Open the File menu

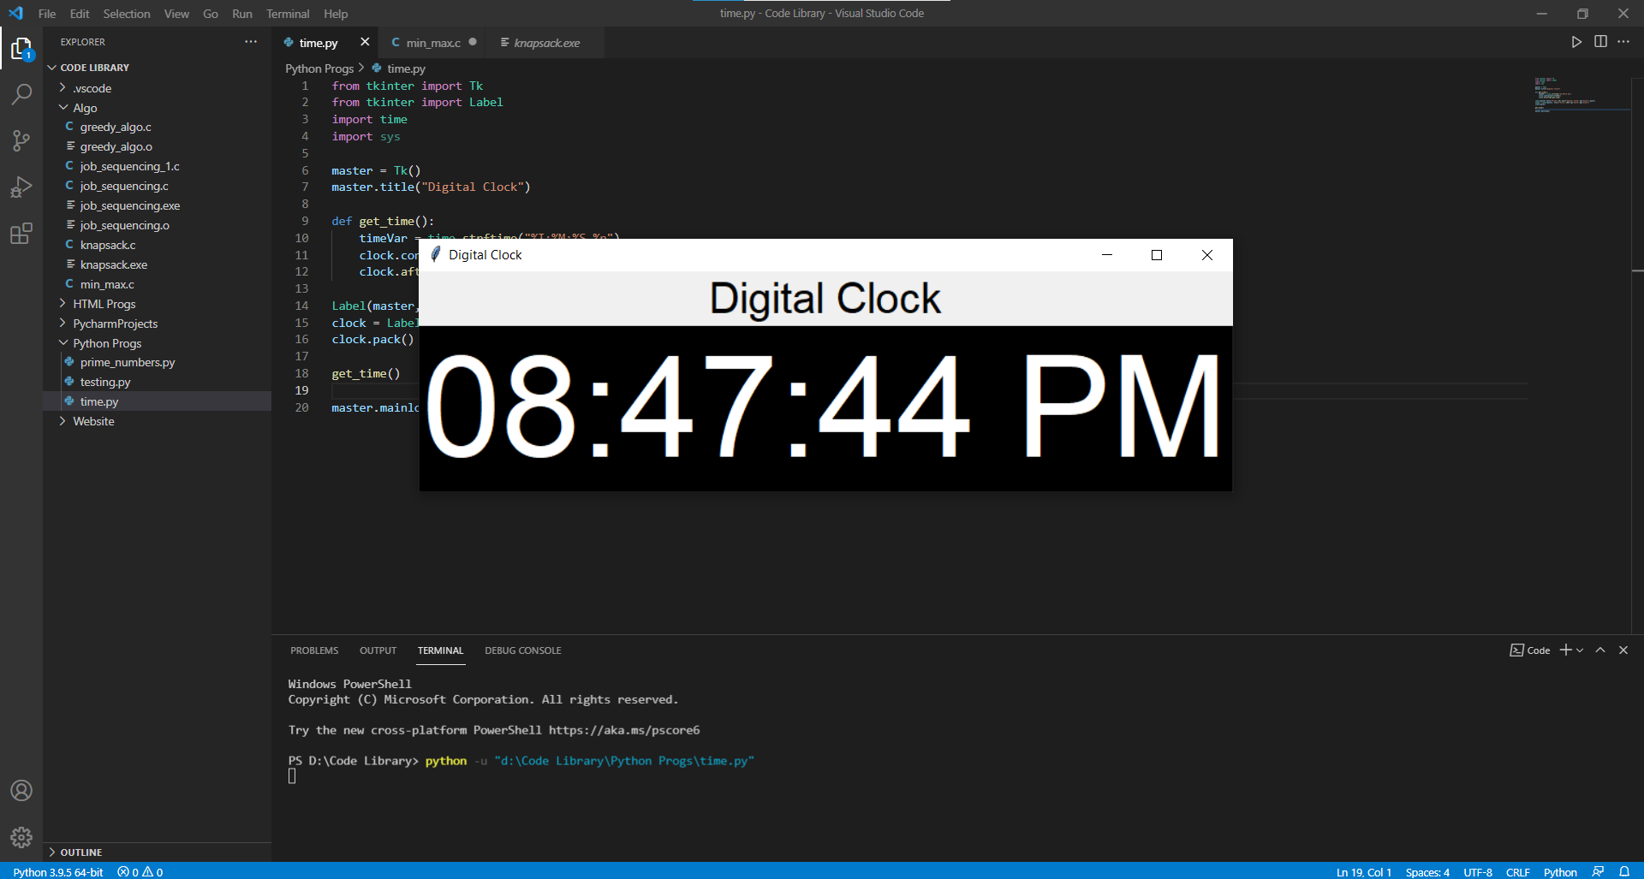47,14
